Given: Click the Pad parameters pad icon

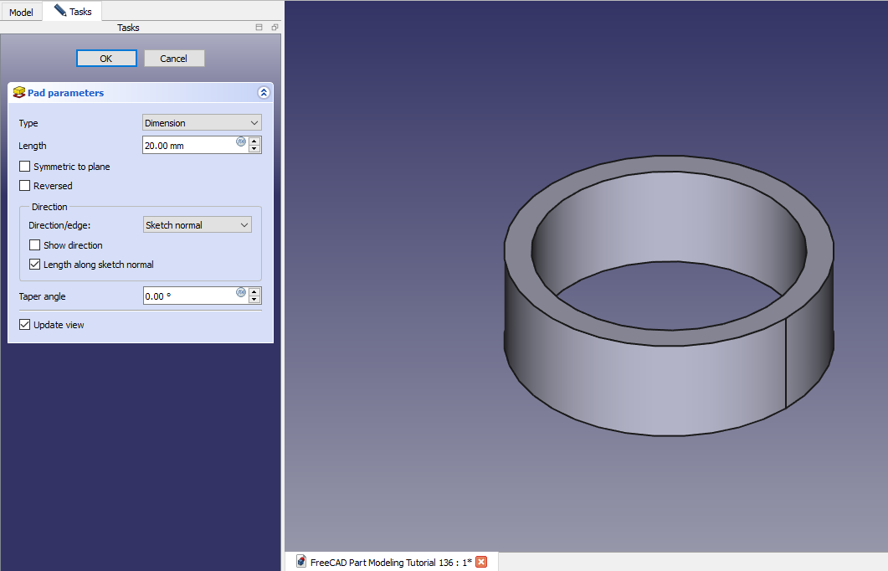Looking at the screenshot, I should [19, 92].
